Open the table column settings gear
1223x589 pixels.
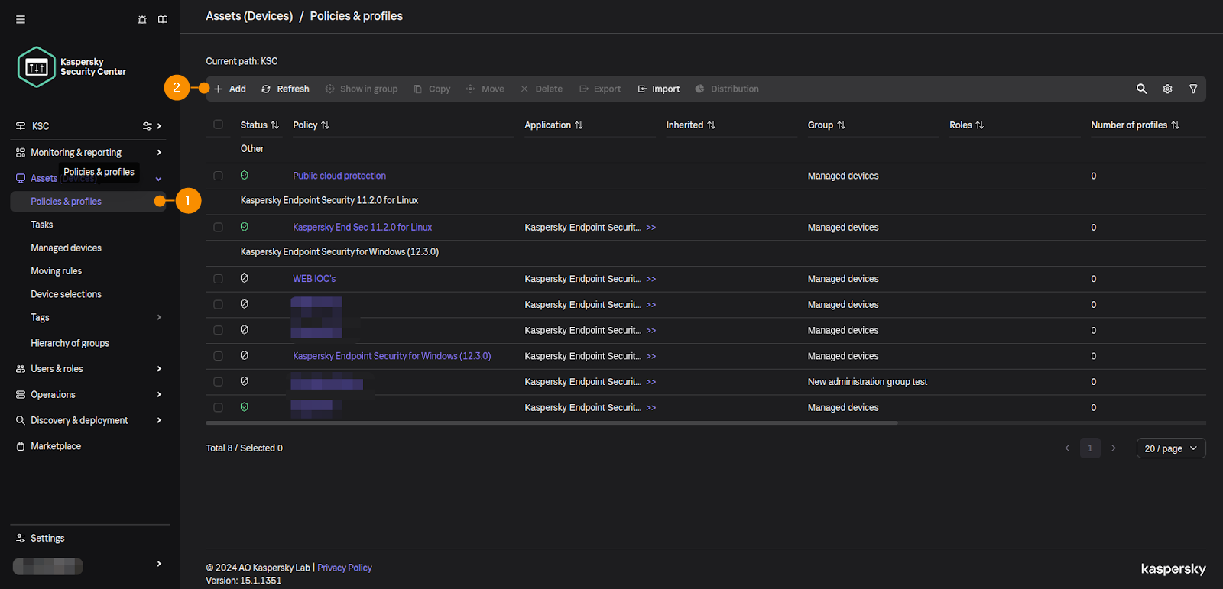point(1167,89)
